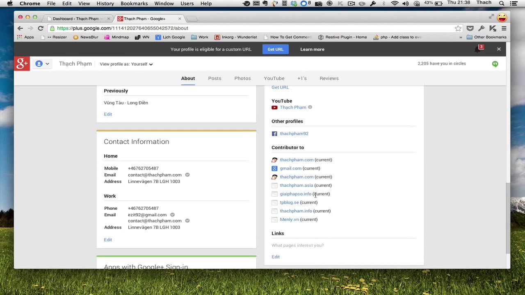Viewport: 525px width, 295px height.
Task: Click the verified check beside ezit92@gmail.com
Action: pyautogui.click(x=172, y=215)
